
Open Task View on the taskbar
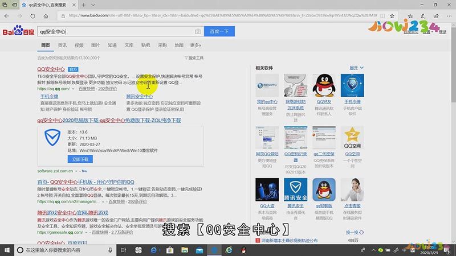coord(123,250)
